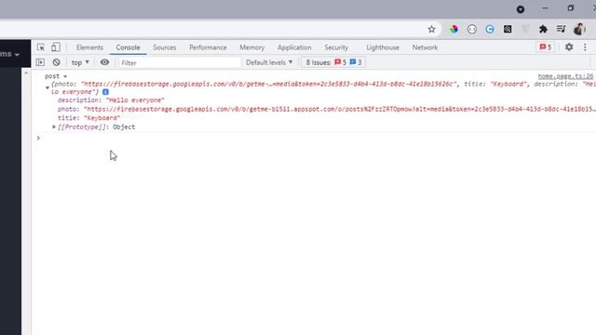Toggle the device toolbar icon
Screen dimensions: 596x335
pyautogui.click(x=56, y=47)
